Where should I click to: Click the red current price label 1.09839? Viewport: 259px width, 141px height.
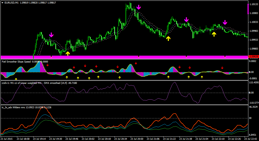253,57
